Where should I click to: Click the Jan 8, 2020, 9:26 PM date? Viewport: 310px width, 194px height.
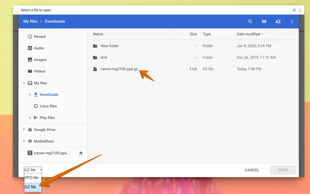[254, 46]
